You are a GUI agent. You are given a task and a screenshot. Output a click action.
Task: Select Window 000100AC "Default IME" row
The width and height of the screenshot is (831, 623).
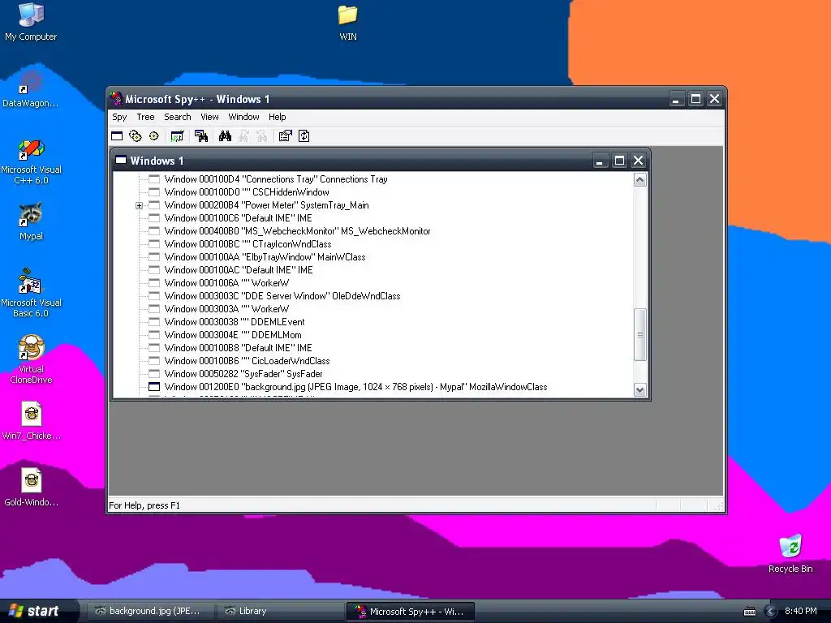pos(239,270)
